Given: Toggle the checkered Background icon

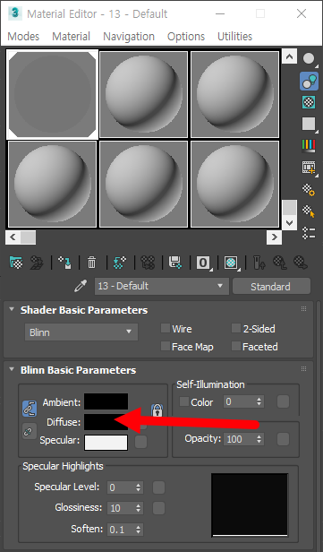Looking at the screenshot, I should tap(309, 102).
